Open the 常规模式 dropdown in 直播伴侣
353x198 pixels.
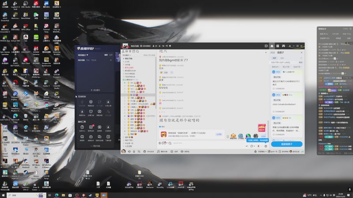point(83,55)
